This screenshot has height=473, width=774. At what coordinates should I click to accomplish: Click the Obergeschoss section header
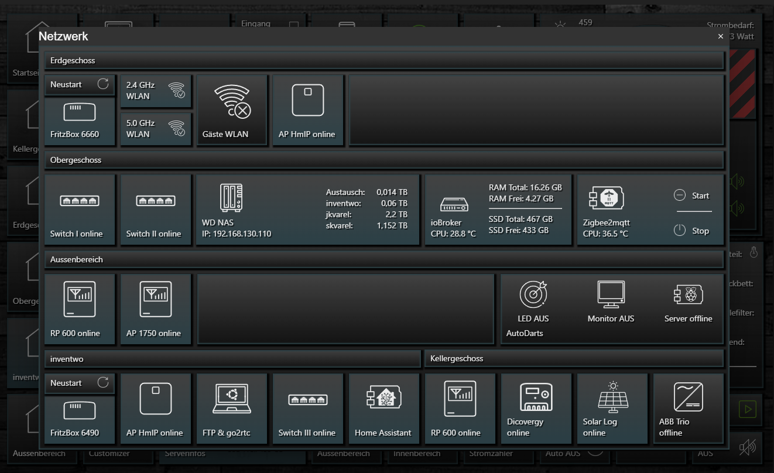[x=384, y=160]
